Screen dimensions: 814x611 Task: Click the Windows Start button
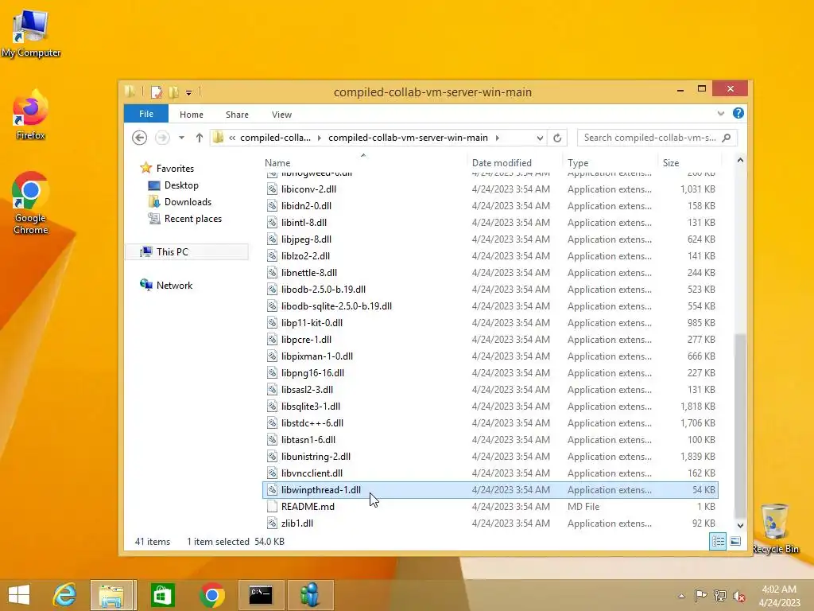tap(19, 595)
